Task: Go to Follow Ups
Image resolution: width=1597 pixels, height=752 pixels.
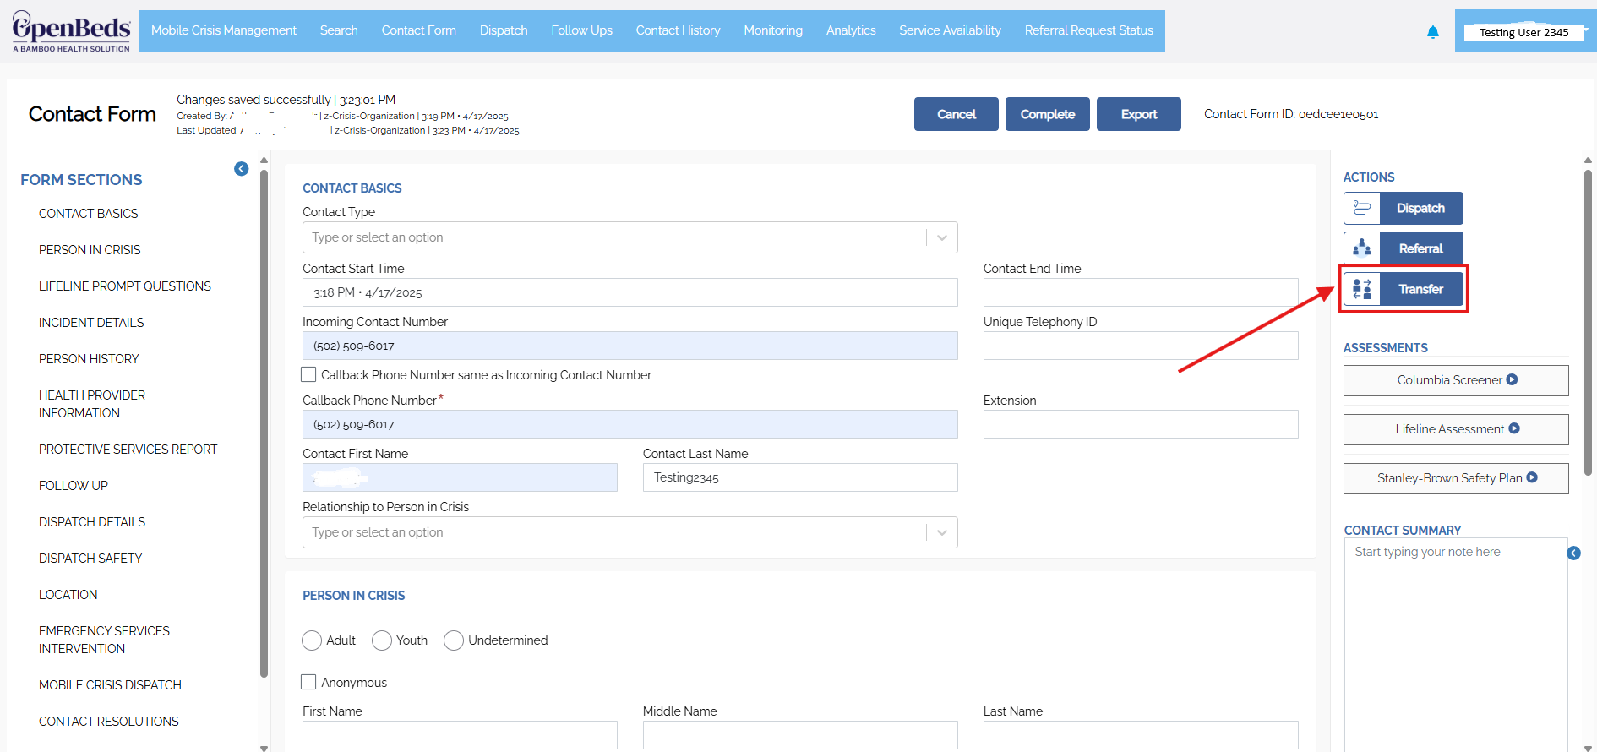Action: point(582,30)
